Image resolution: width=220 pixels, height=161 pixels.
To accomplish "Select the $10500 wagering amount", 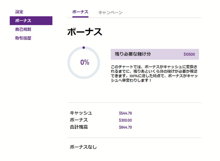I will tap(189, 54).
